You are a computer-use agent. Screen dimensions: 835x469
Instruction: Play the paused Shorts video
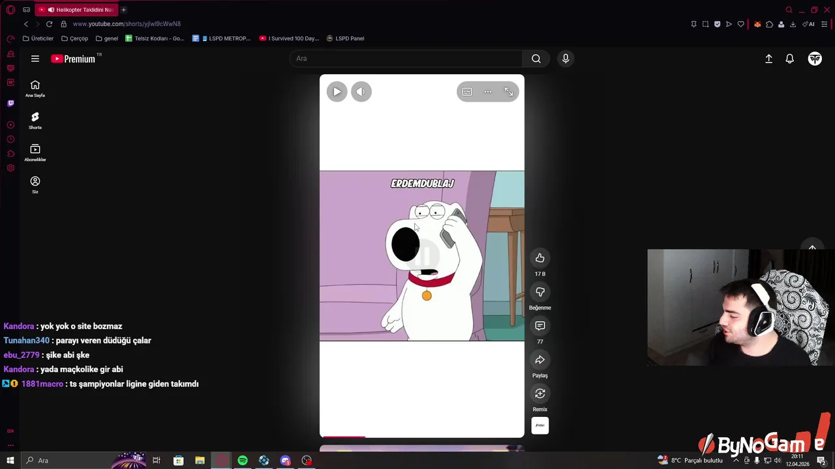coord(337,92)
